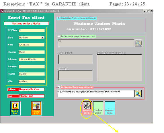Click the Access app icon in title bar
164x133 pixels.
pos(2,11)
